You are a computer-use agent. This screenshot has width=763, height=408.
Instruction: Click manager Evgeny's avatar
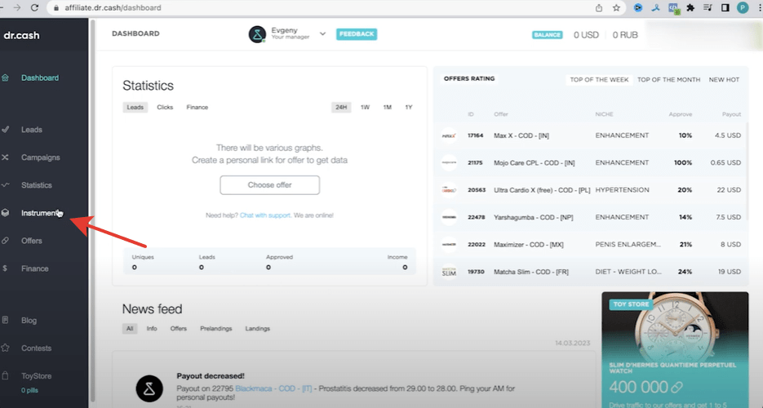(257, 34)
